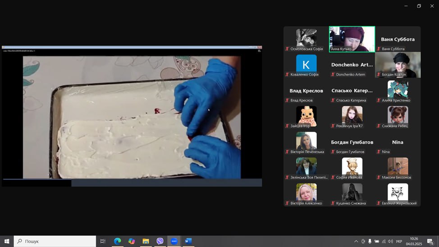Image resolution: width=439 pixels, height=247 pixels.
Task: Click the Windows Start button
Action: [x=7, y=241]
